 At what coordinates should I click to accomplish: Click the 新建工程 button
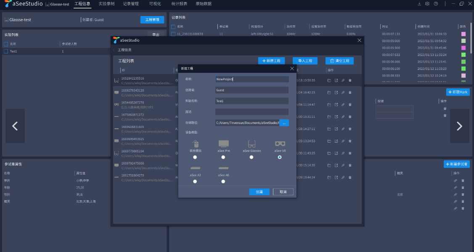[x=271, y=61]
